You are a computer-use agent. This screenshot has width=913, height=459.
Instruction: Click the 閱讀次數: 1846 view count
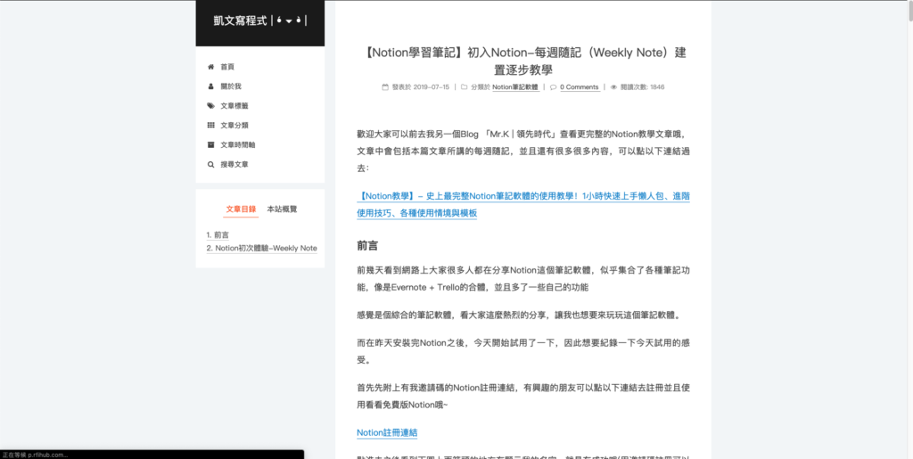(x=642, y=87)
